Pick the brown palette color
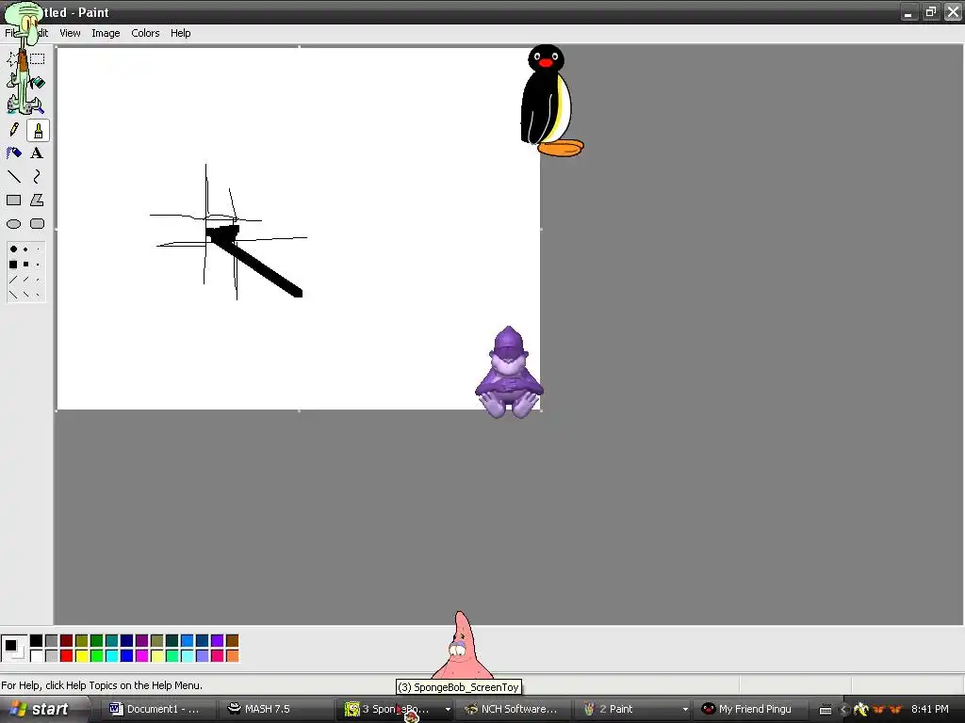Viewport: 965px width, 723px height. (233, 641)
